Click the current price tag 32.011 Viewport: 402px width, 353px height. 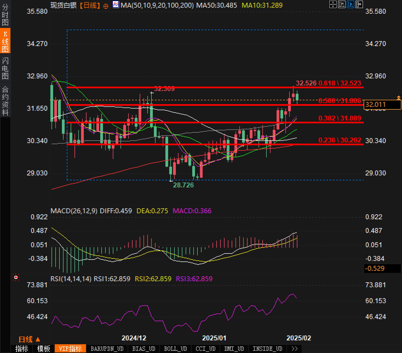coord(382,104)
